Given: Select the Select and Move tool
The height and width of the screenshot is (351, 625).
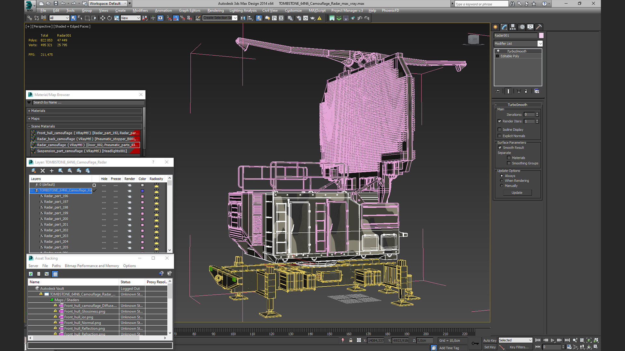Looking at the screenshot, I should click(x=103, y=18).
